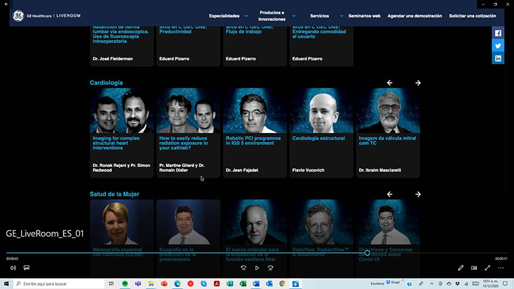Viewport: 514px width, 289px height.
Task: Play the video
Action: point(257,268)
